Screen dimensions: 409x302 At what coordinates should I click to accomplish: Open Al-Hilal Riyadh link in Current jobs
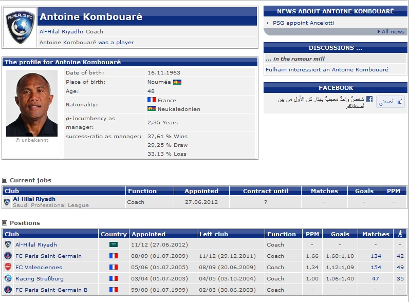point(34,199)
